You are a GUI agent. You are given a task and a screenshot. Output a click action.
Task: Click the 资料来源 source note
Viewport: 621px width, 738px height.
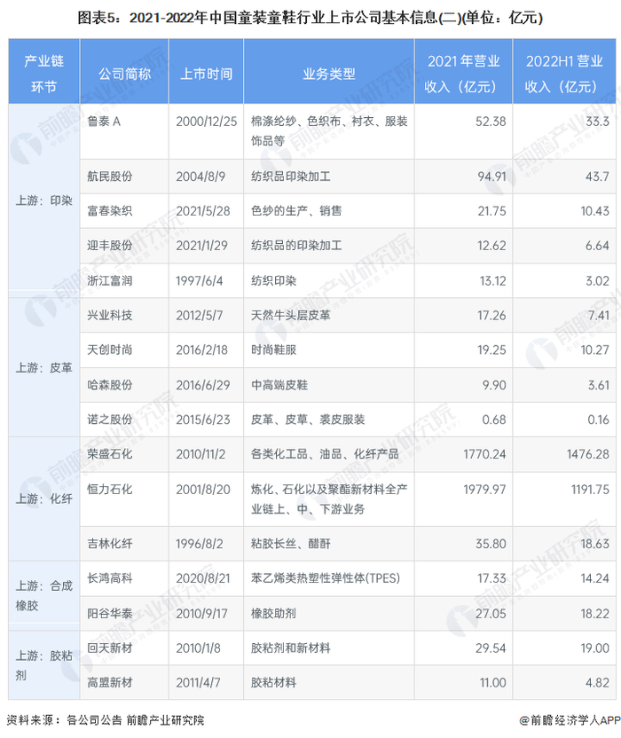click(x=105, y=720)
